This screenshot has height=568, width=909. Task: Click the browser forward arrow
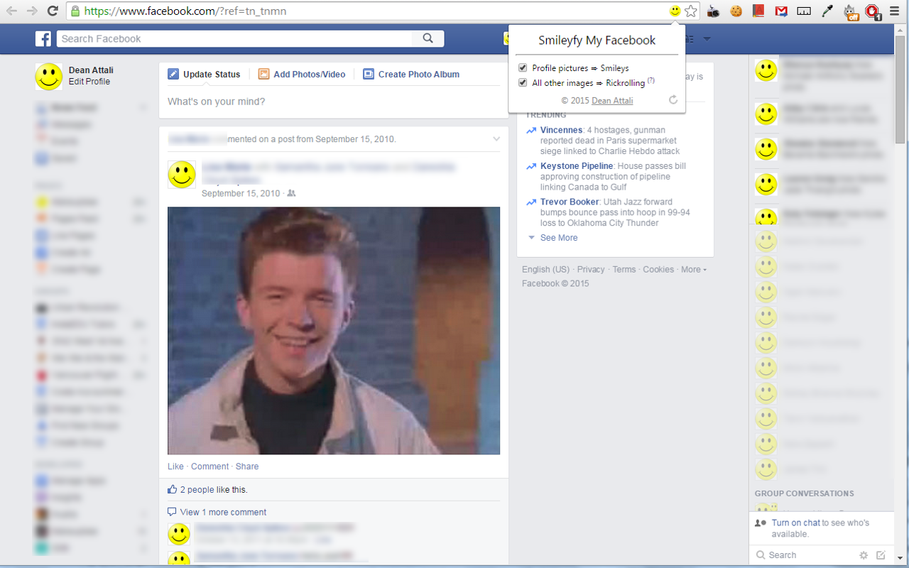(32, 11)
